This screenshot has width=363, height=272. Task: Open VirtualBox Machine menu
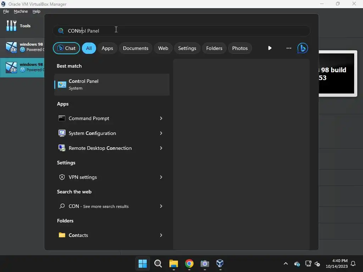(x=21, y=11)
